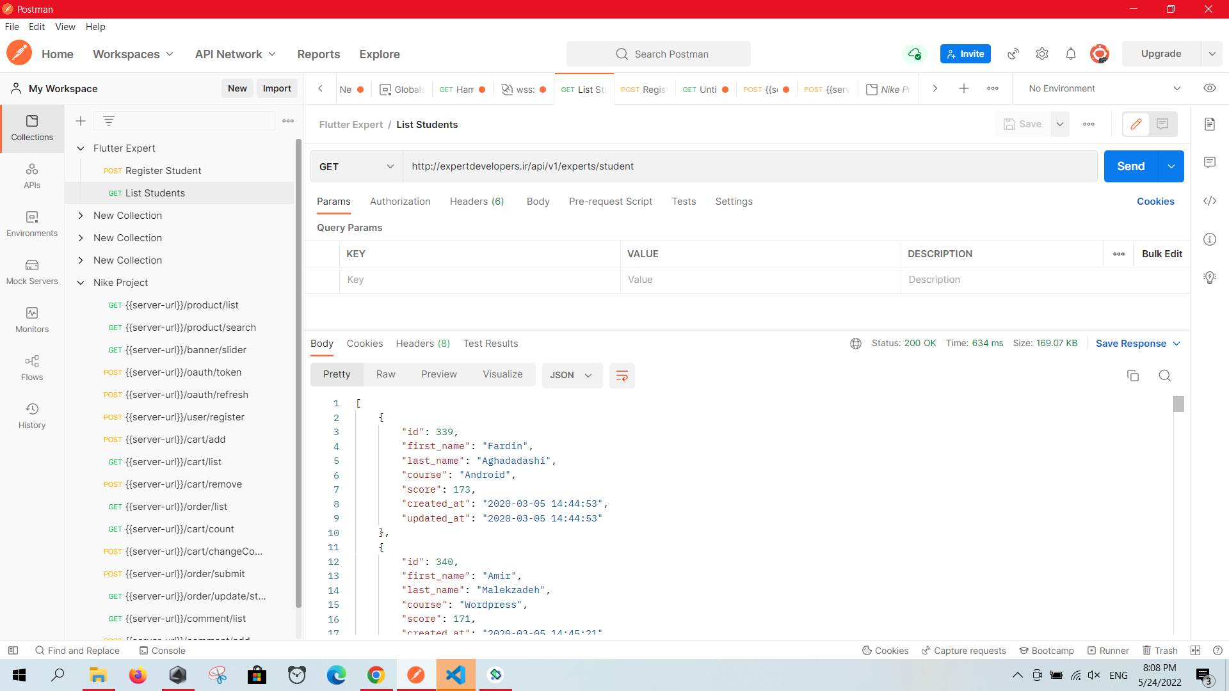Click the request URL input field
The width and height of the screenshot is (1229, 691).
click(x=750, y=166)
